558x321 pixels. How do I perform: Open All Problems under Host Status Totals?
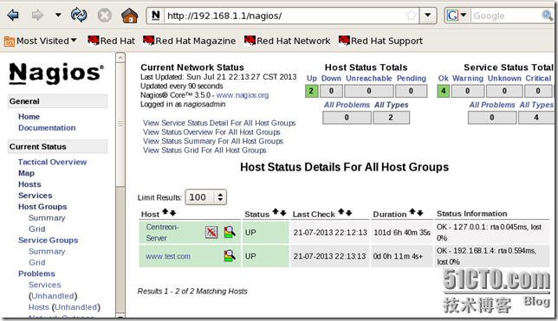pos(347,105)
